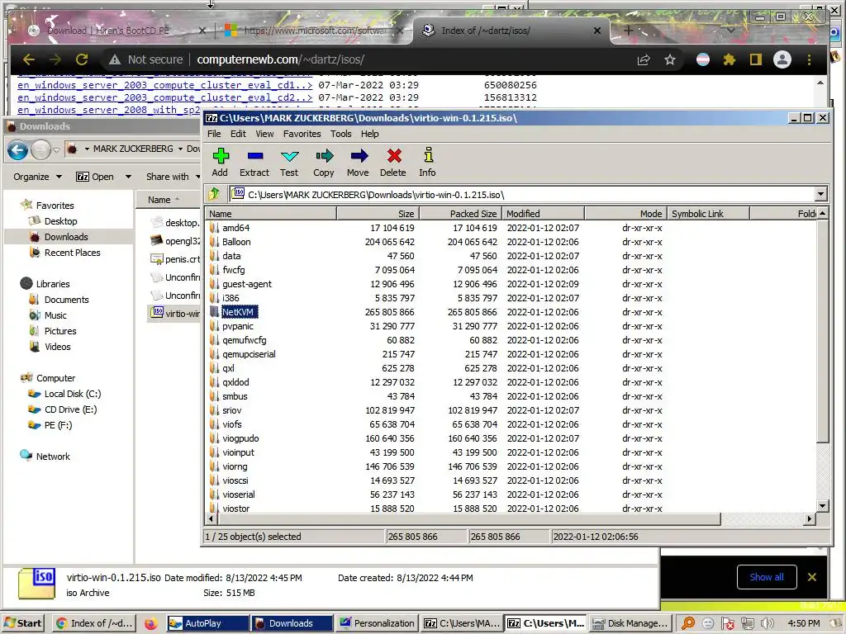Click the Explorer back button
This screenshot has height=634, width=846.
tap(18, 150)
